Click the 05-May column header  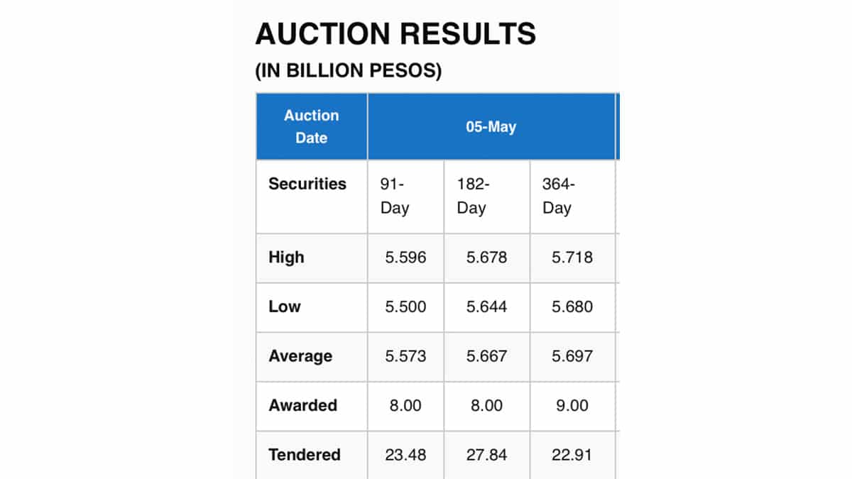tap(491, 127)
